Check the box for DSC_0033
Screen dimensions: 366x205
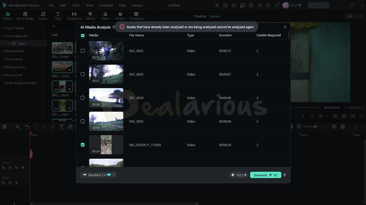pyautogui.click(x=83, y=74)
